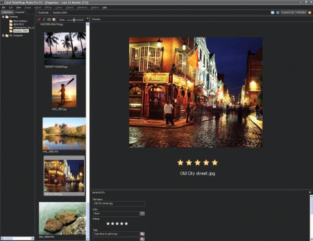Viewport: 313px width, 241px height.
Task: Click the green icon in thumbnail toolbar
Action: point(49,19)
